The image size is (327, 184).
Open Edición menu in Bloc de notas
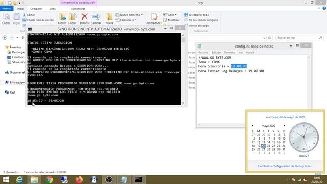point(216,52)
